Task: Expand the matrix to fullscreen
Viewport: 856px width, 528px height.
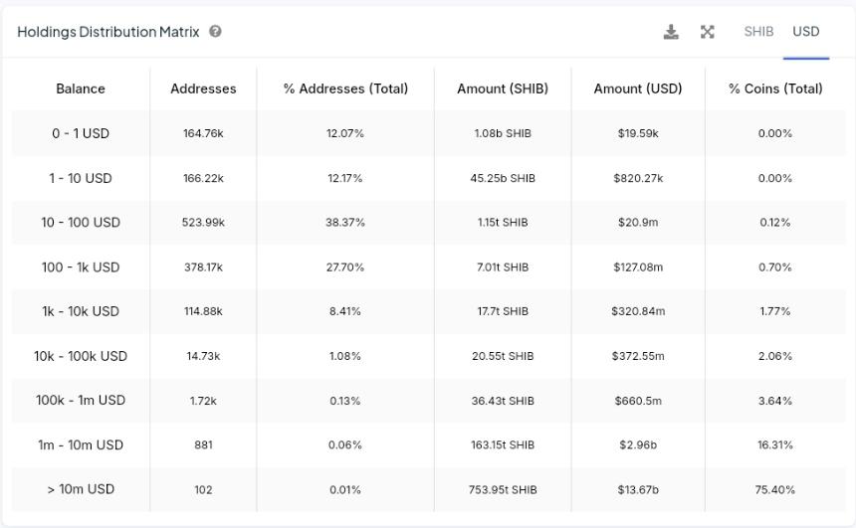Action: (x=708, y=32)
